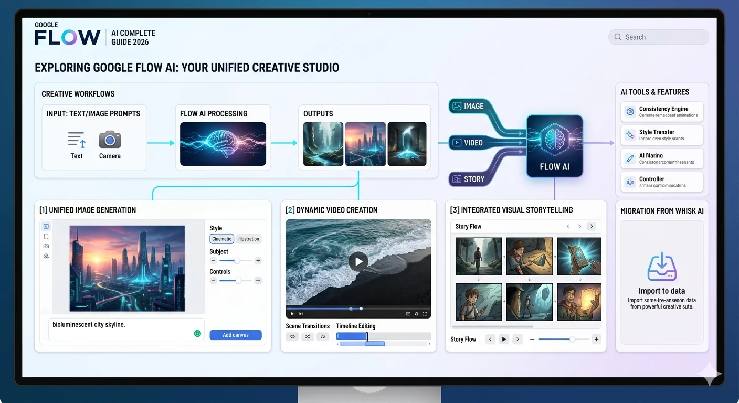Click the IMAGE pill's picture icon
The height and width of the screenshot is (403, 739).
457,106
